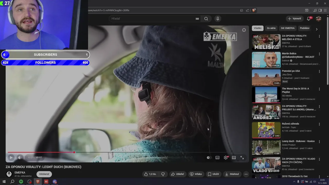329x185 pixels.
Task: Open Ružová záhrada thumbnail
Action: tap(266, 130)
